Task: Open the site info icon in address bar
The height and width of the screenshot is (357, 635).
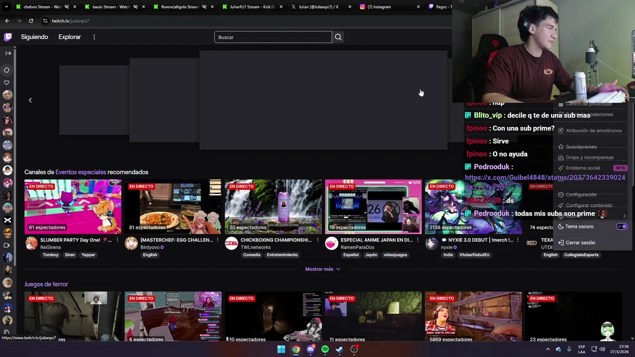Action: coord(45,21)
